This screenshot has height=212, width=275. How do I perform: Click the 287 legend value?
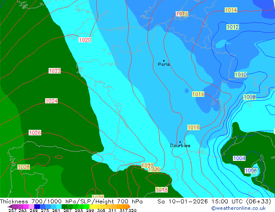click(68, 210)
